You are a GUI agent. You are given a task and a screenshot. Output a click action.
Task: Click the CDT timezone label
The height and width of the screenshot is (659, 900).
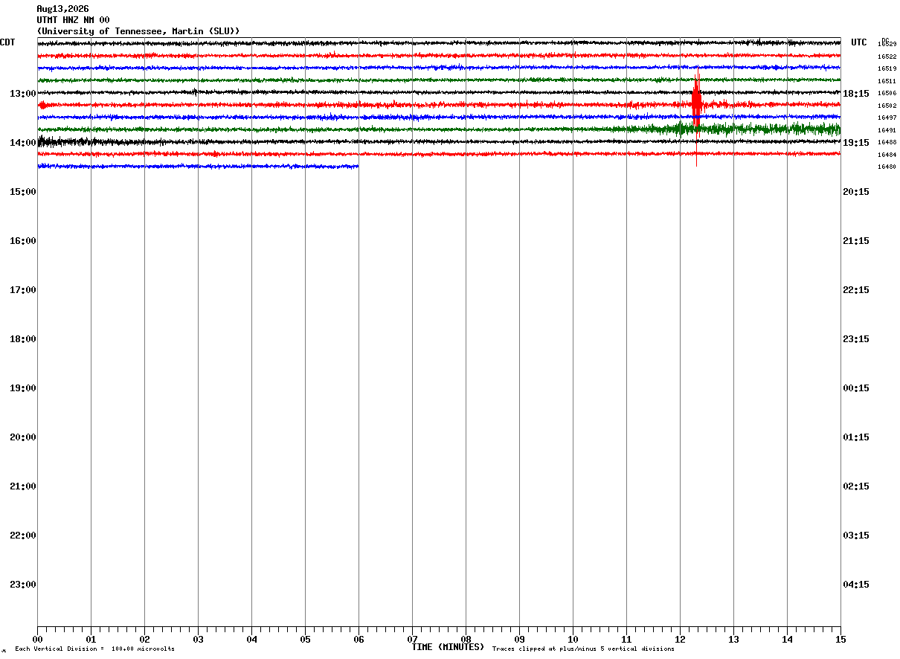coord(7,42)
